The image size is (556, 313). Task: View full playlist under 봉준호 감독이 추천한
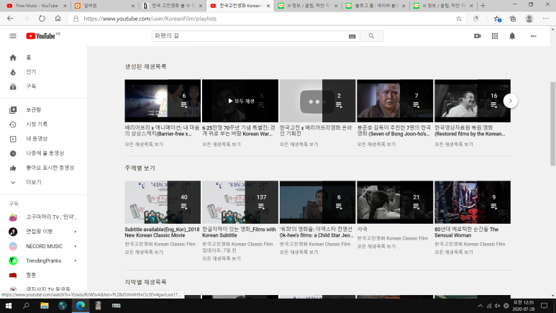click(376, 145)
